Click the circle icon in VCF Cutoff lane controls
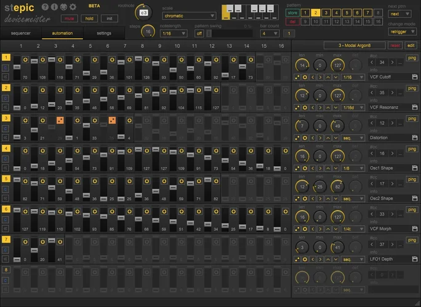The image size is (421, 307). coord(305,77)
